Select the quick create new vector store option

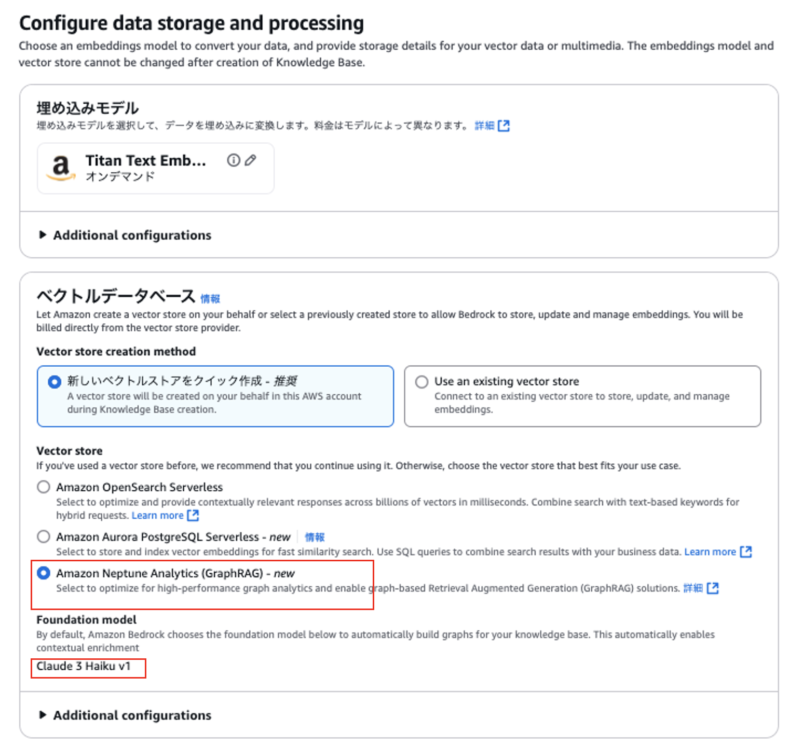click(54, 382)
